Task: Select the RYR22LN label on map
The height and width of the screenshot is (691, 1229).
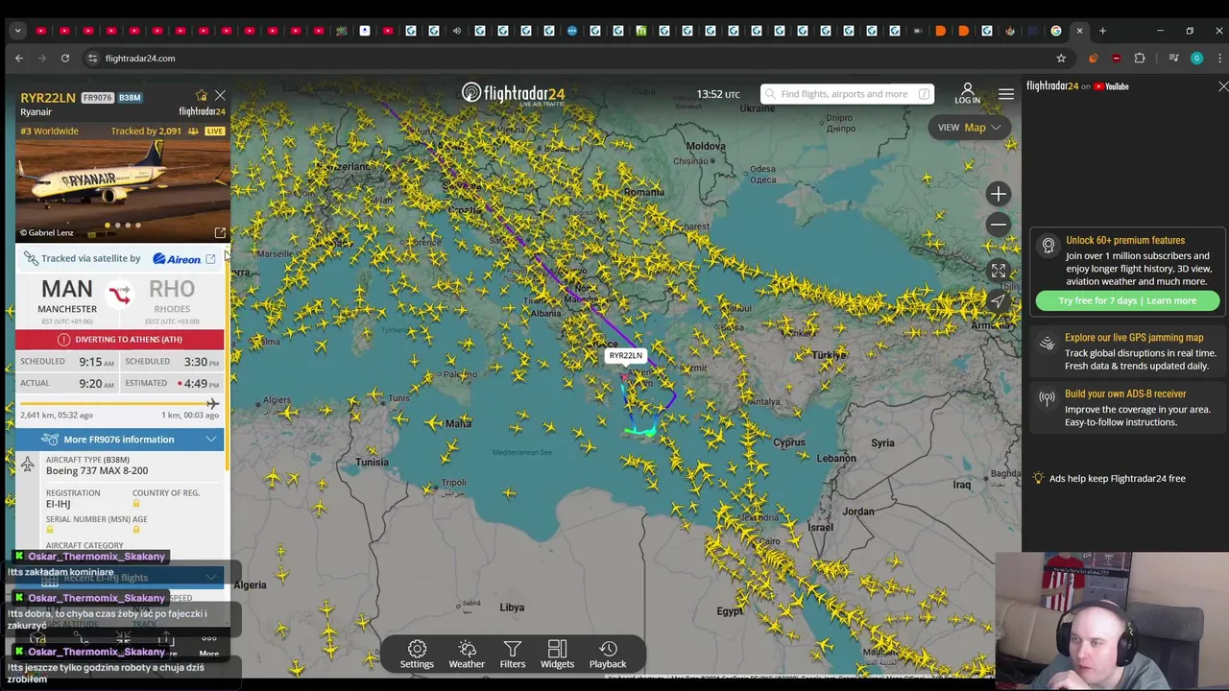Action: pyautogui.click(x=625, y=356)
